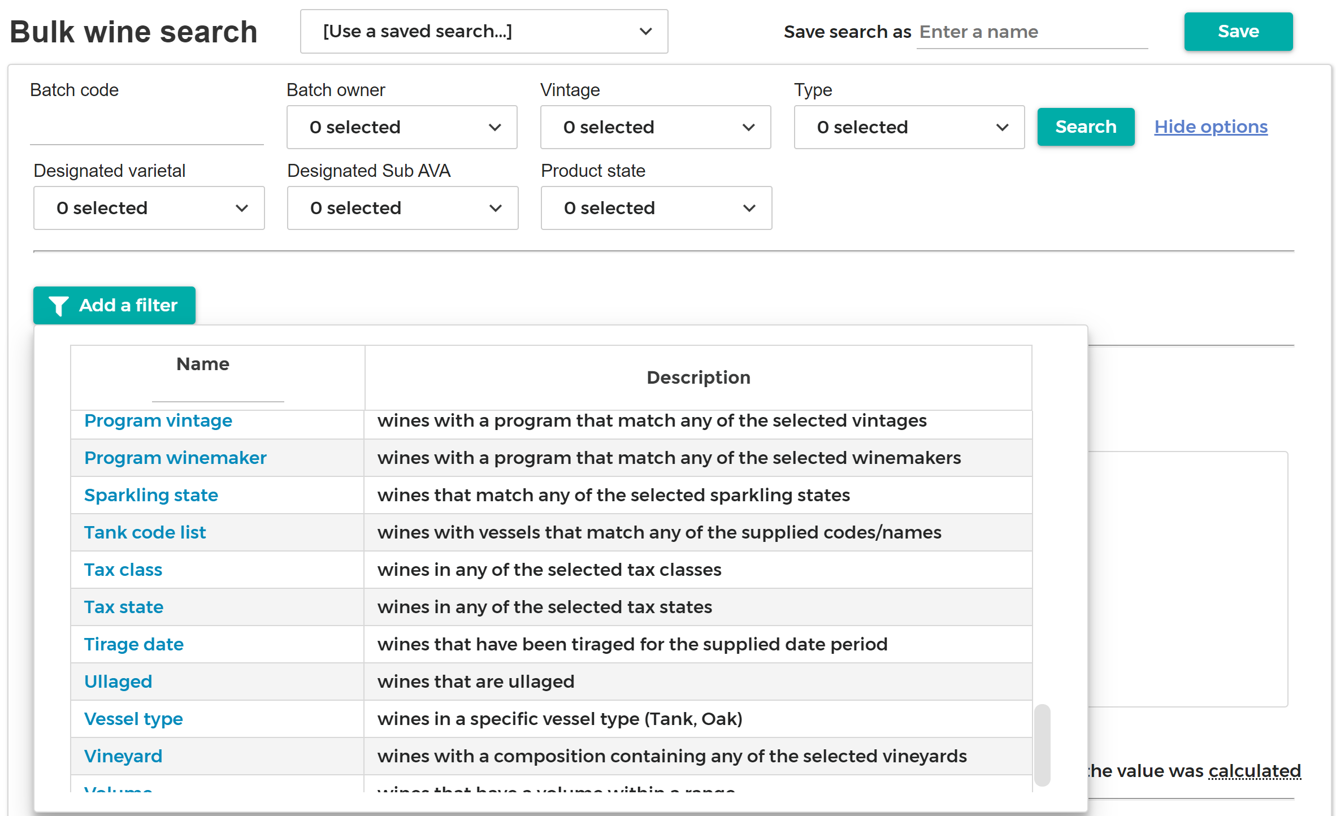Viewport: 1336px width, 816px height.
Task: Select the Program winemaker filter
Action: 175,458
